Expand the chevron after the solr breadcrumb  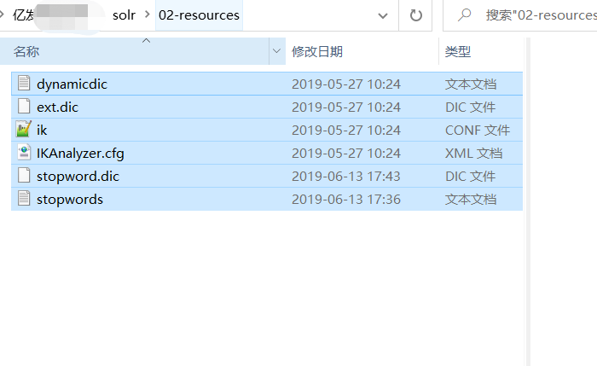(x=147, y=15)
